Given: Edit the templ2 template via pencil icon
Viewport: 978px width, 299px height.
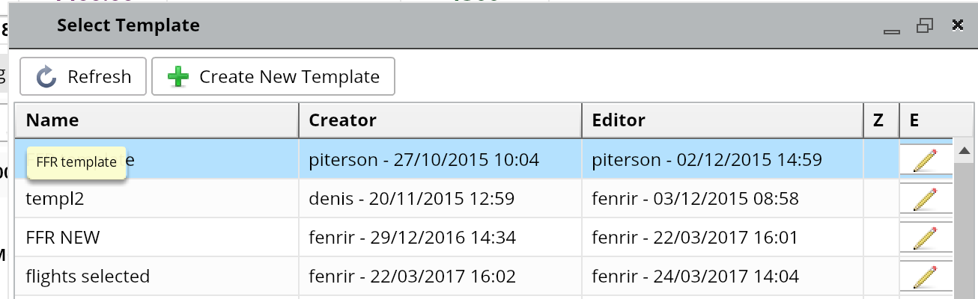Looking at the screenshot, I should pyautogui.click(x=926, y=198).
